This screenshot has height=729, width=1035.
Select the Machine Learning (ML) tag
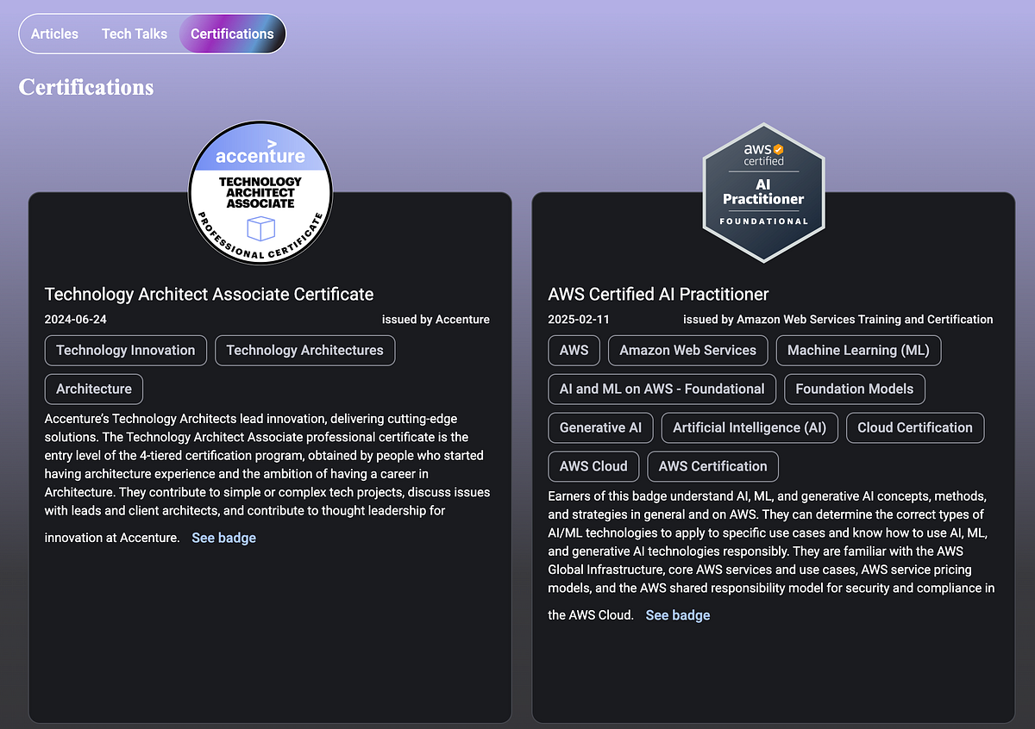pyautogui.click(x=858, y=350)
